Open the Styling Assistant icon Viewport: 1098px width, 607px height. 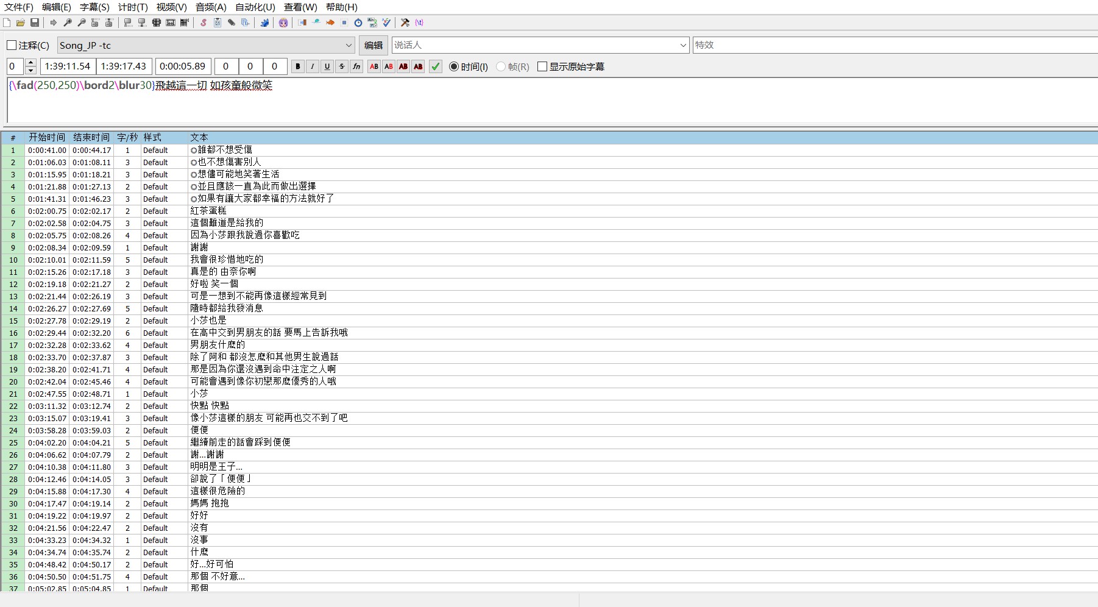(x=316, y=23)
